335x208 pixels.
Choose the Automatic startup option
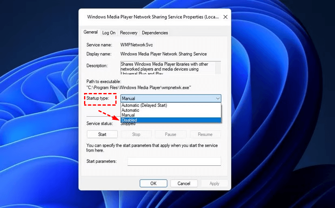pos(130,110)
